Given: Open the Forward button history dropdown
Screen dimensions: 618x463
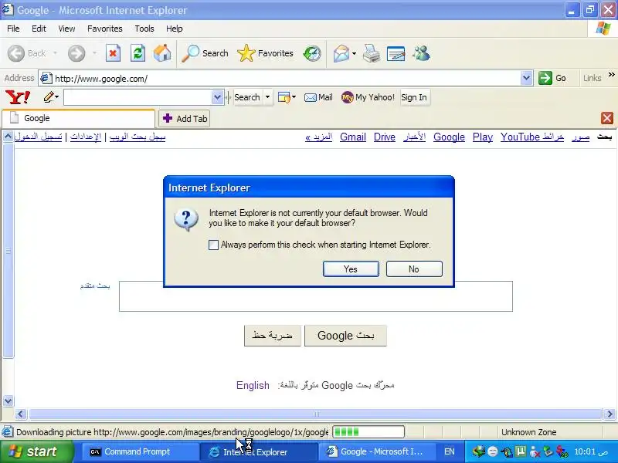Looking at the screenshot, I should [94, 53].
